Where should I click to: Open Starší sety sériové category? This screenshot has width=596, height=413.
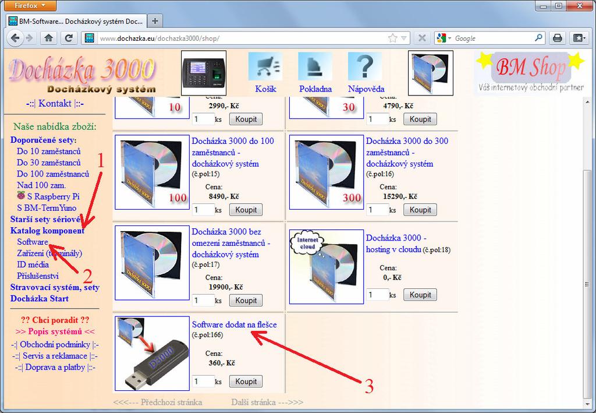coord(45,220)
